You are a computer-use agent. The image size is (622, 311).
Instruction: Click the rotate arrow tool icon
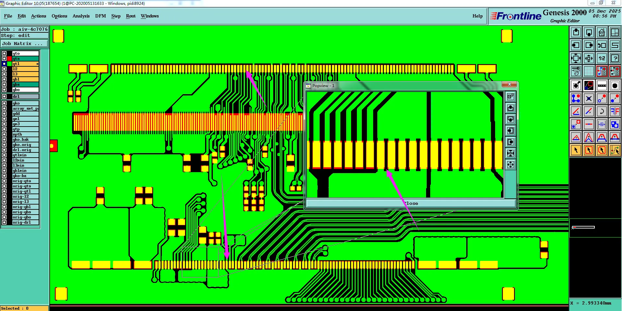tap(602, 111)
